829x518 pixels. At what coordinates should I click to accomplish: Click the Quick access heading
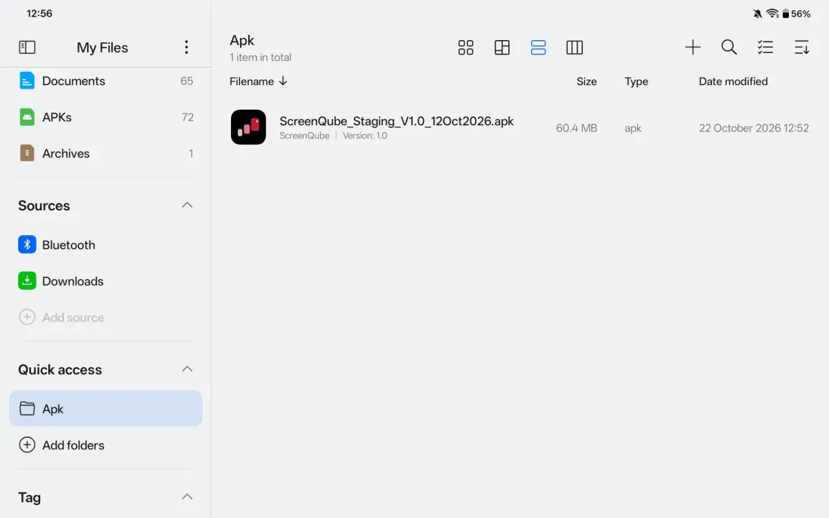pyautogui.click(x=59, y=369)
